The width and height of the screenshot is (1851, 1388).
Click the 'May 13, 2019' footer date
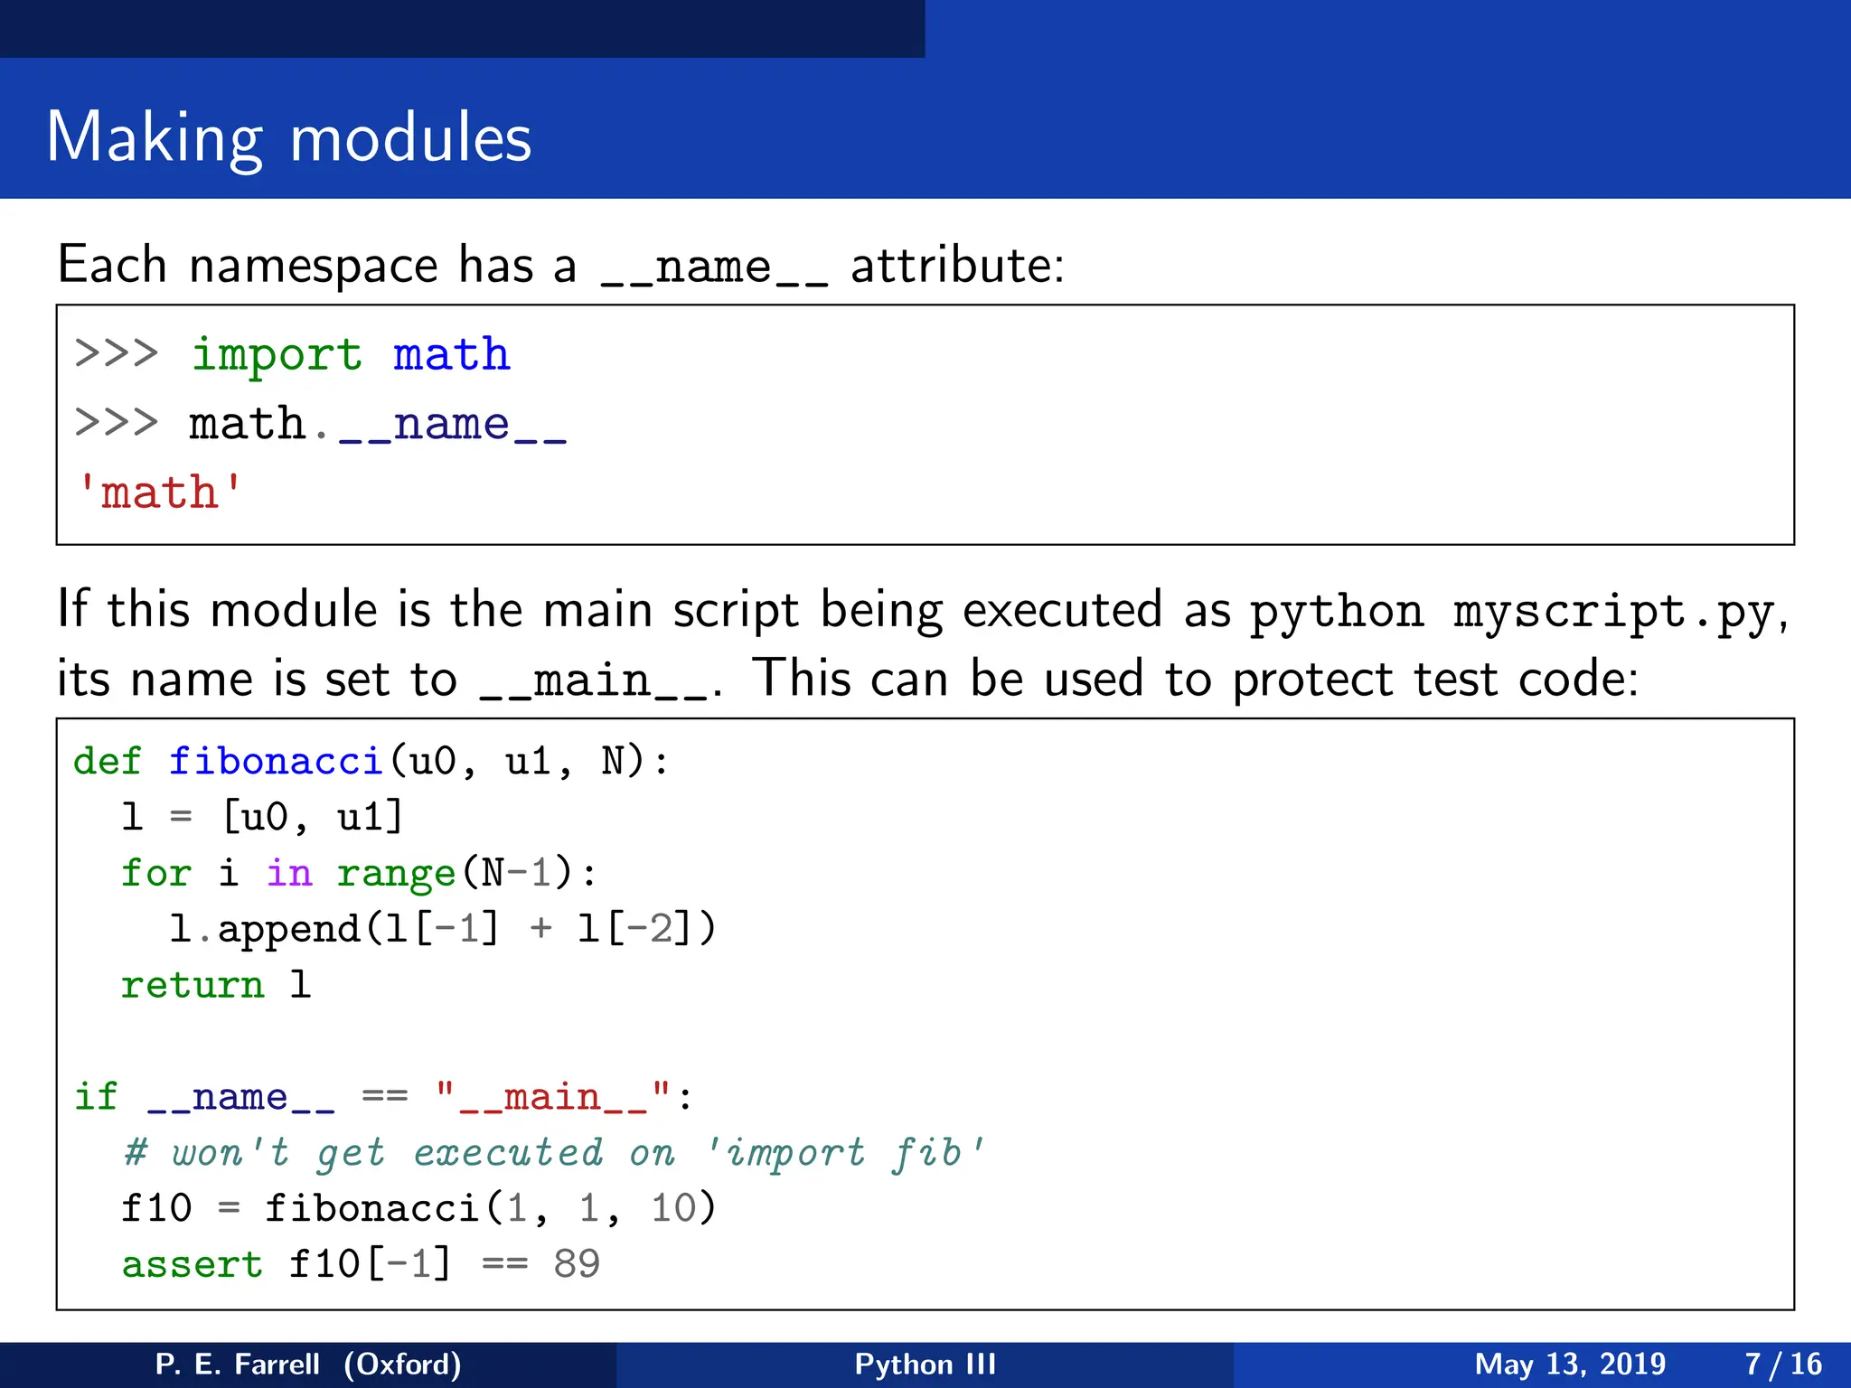click(x=1570, y=1365)
